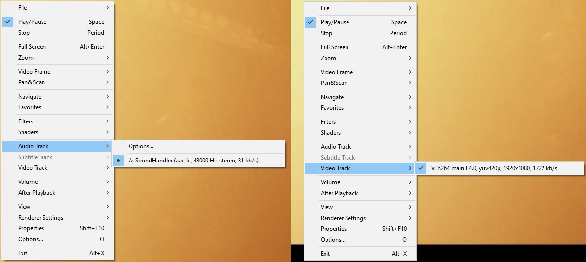Screen dimensions: 586x262
Task: Open Properties from the left menu
Action: (31, 228)
